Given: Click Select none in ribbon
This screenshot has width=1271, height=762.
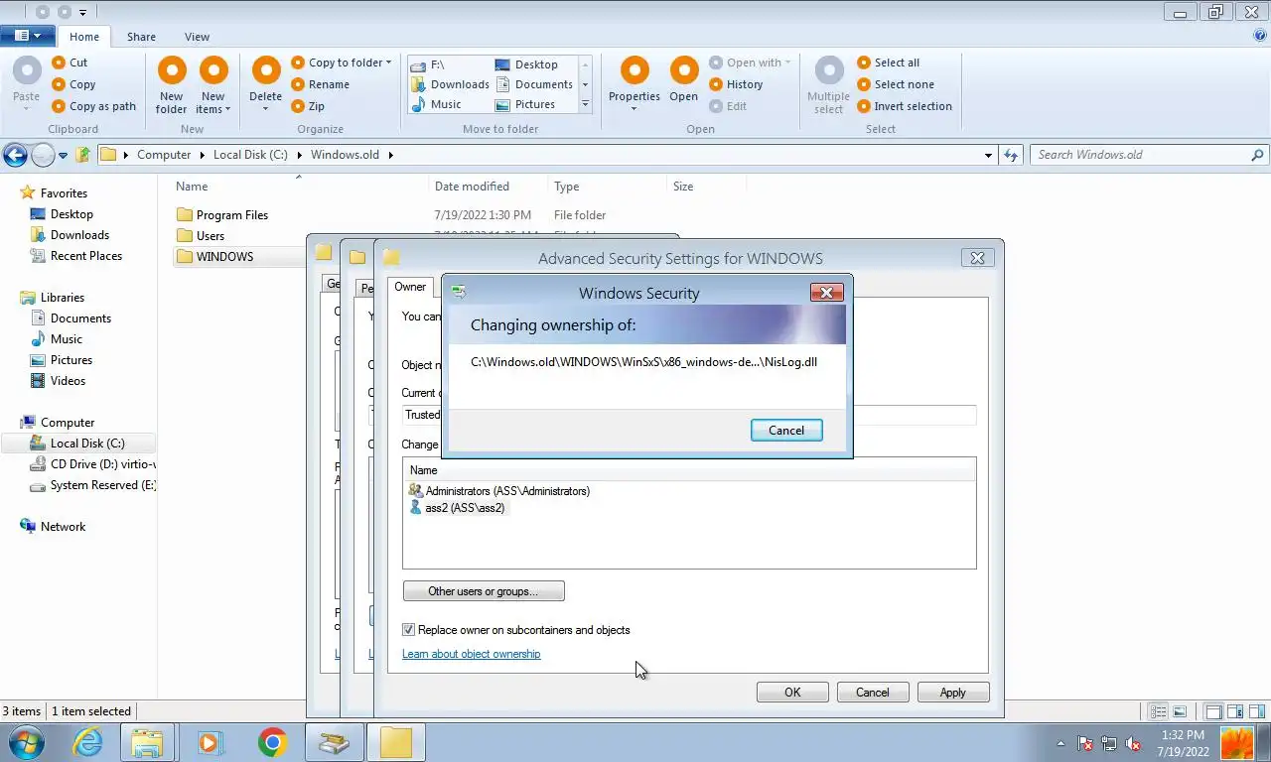Looking at the screenshot, I should (x=895, y=84).
